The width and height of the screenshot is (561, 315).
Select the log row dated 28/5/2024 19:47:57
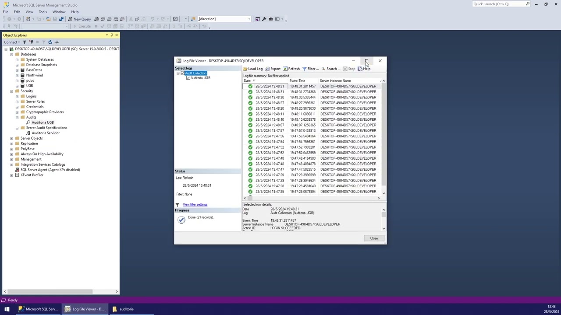(311, 130)
